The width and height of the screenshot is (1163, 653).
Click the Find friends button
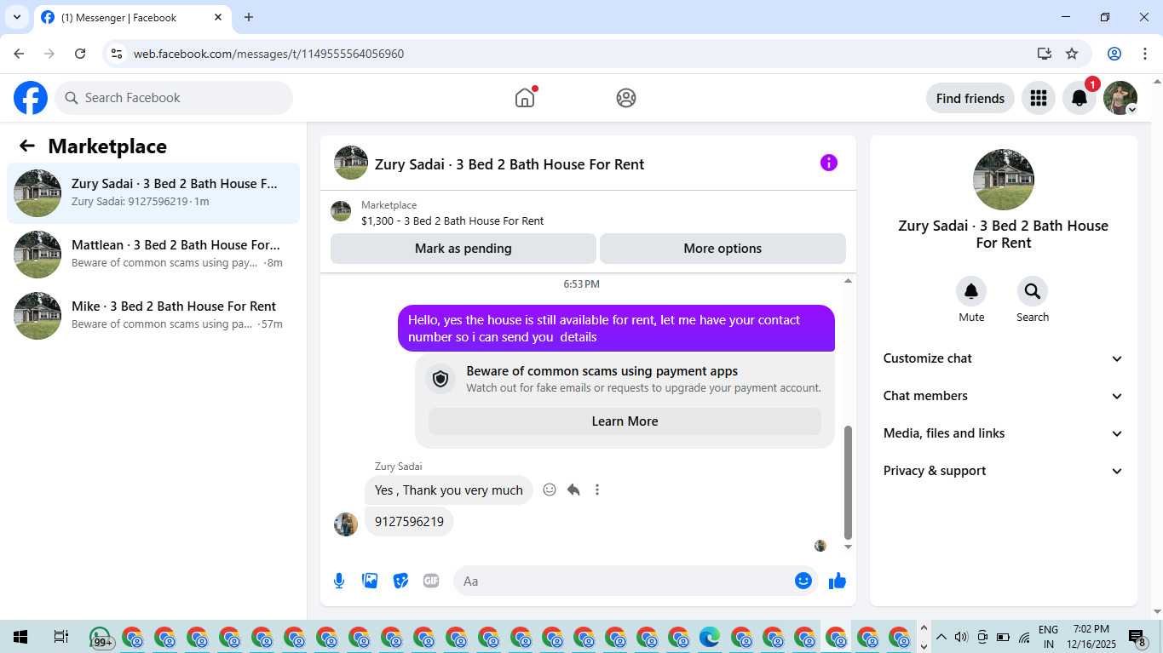point(970,98)
